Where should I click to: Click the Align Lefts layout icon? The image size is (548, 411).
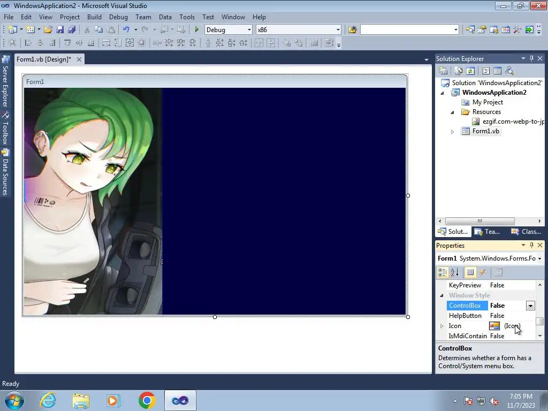tap(28, 43)
